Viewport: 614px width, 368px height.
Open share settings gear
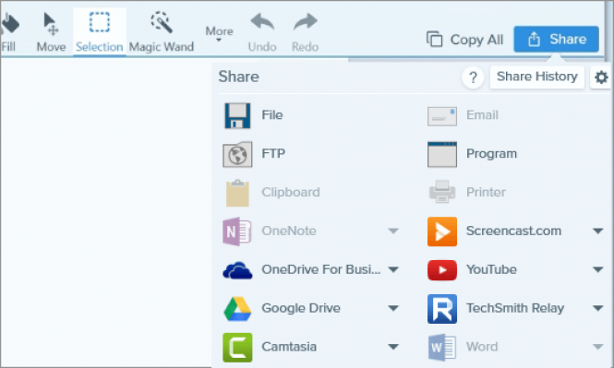(601, 77)
